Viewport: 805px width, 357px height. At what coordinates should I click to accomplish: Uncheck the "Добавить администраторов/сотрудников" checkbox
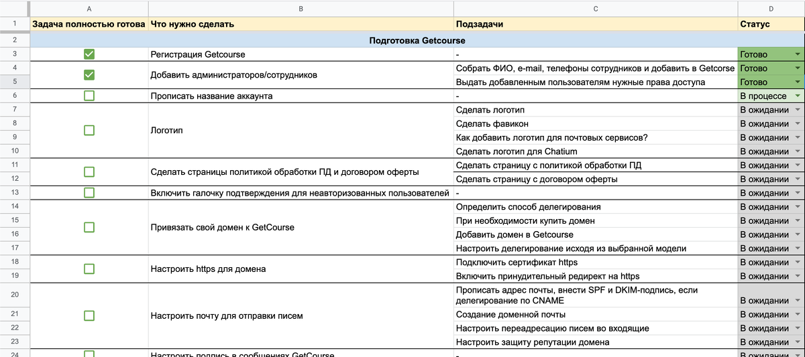(89, 75)
